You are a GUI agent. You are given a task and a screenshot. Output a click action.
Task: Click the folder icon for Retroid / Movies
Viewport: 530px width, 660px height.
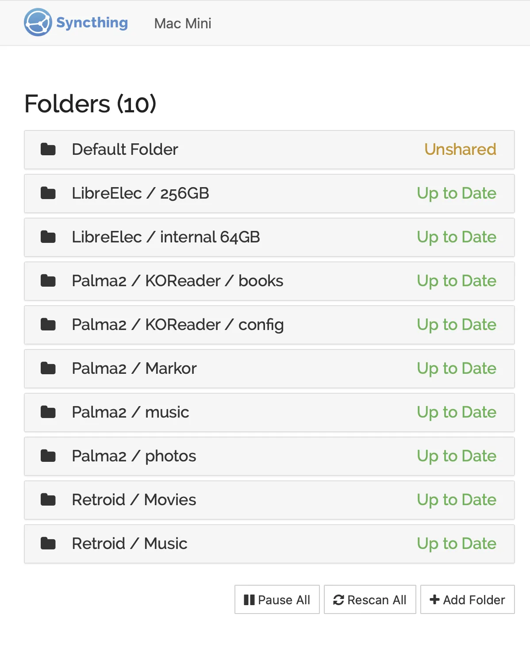(x=48, y=500)
